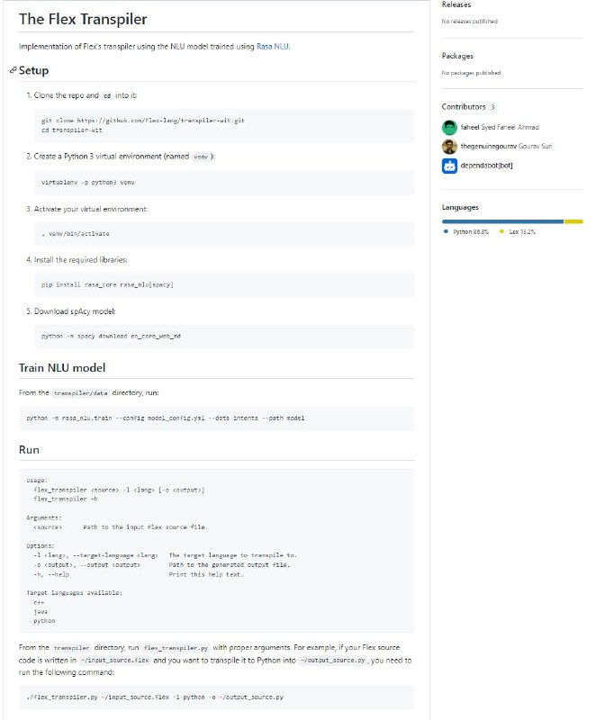Open the Rasa NLU link

coord(273,46)
